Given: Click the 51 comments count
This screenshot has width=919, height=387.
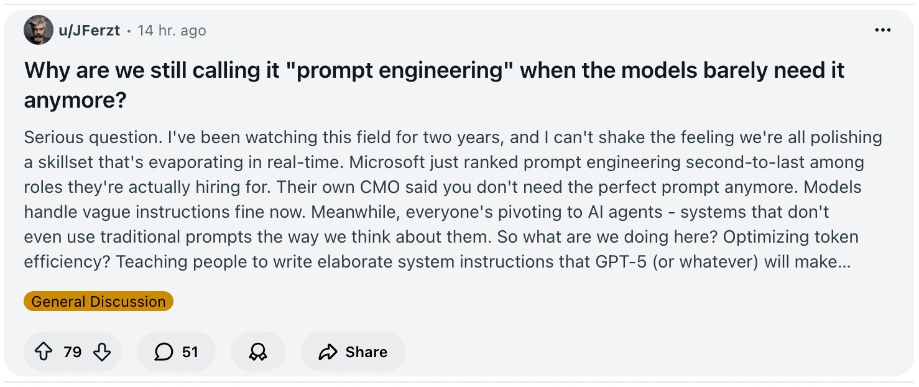Looking at the screenshot, I should click(x=190, y=352).
